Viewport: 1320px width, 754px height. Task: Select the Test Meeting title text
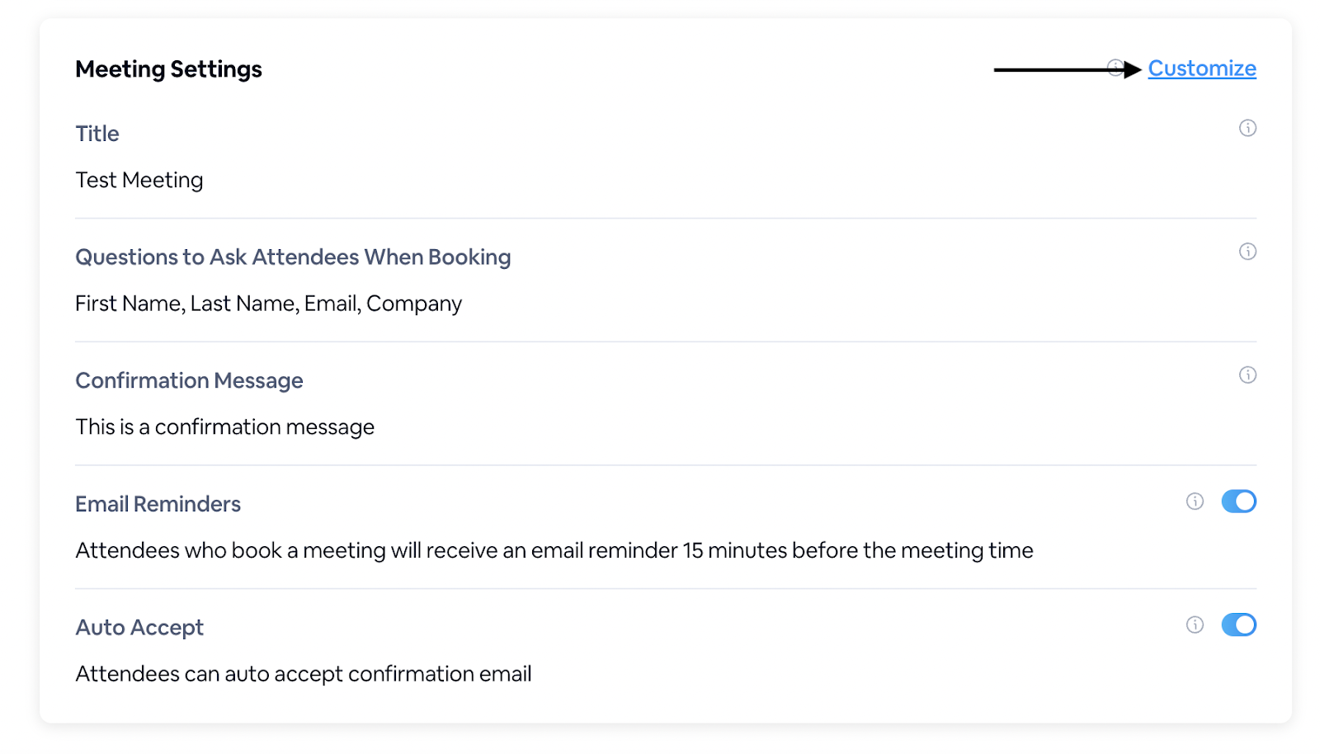(139, 180)
